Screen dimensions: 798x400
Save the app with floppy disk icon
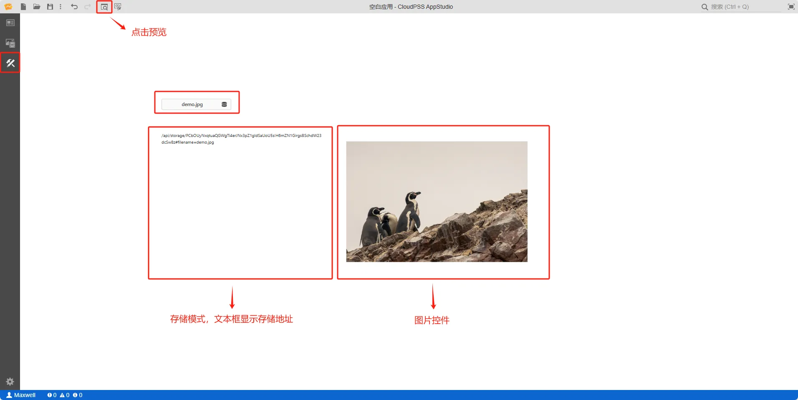[x=50, y=7]
